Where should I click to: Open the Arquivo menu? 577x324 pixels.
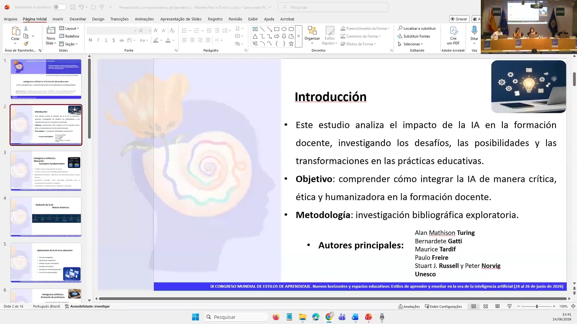pos(11,19)
